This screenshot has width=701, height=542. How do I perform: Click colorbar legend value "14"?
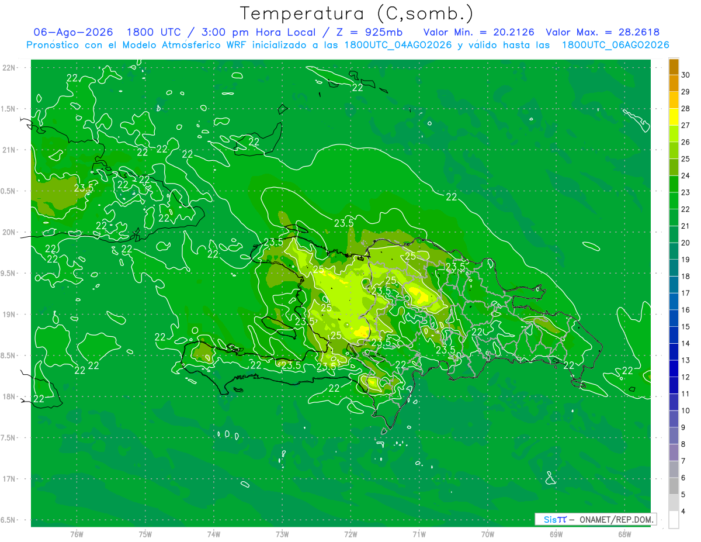[x=686, y=343]
